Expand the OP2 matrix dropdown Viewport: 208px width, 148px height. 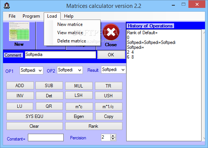click(80, 70)
